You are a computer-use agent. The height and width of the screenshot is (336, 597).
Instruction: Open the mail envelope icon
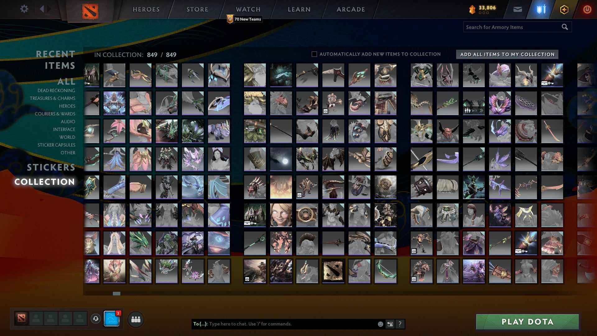click(517, 10)
